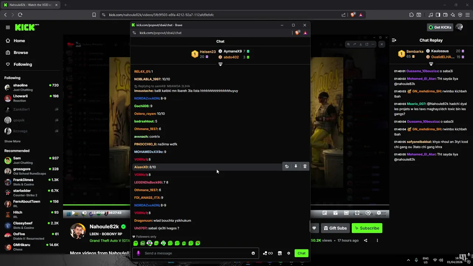Open Brave playlist music icon

click(x=431, y=15)
